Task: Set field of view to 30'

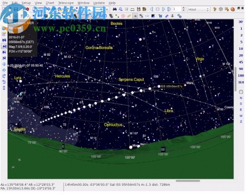Action: click(x=241, y=22)
